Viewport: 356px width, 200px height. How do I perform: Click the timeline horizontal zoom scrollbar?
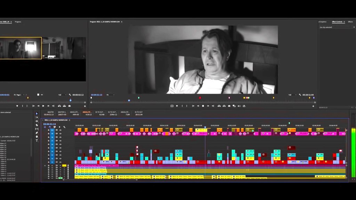click(100, 180)
